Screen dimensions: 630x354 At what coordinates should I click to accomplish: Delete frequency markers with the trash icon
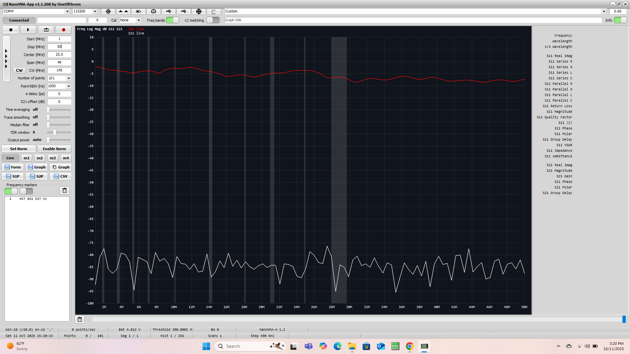click(x=65, y=190)
